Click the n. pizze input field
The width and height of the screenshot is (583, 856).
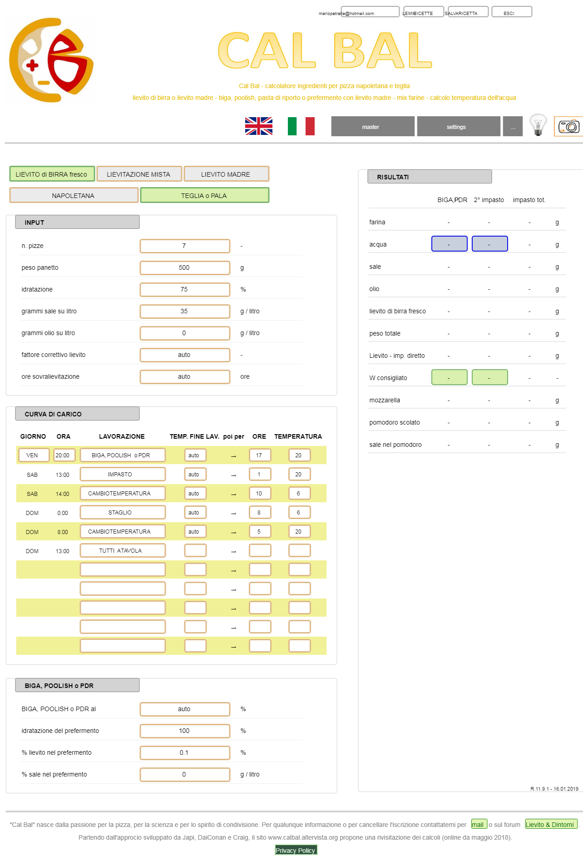click(185, 246)
